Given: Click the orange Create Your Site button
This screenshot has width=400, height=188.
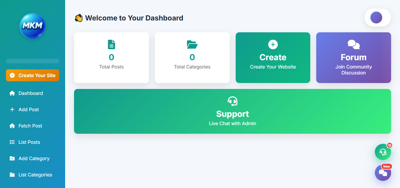Looking at the screenshot, I should [33, 75].
